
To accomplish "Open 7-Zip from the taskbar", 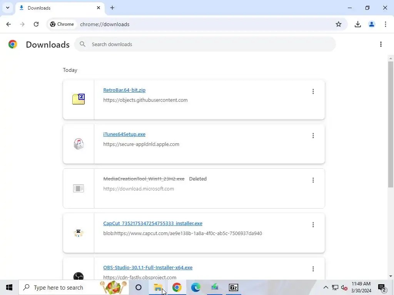I will click(234, 287).
